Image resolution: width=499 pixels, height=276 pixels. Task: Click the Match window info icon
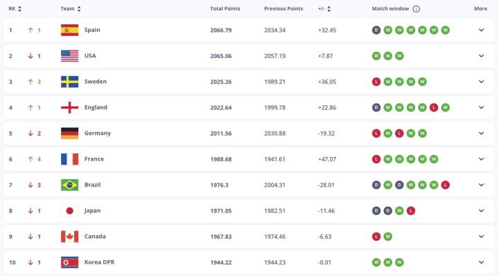point(416,9)
